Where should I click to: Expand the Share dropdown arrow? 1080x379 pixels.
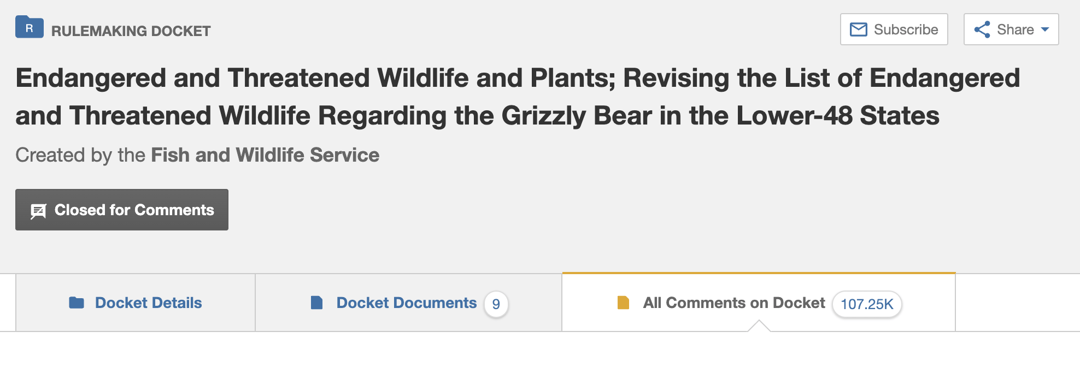[1045, 29]
